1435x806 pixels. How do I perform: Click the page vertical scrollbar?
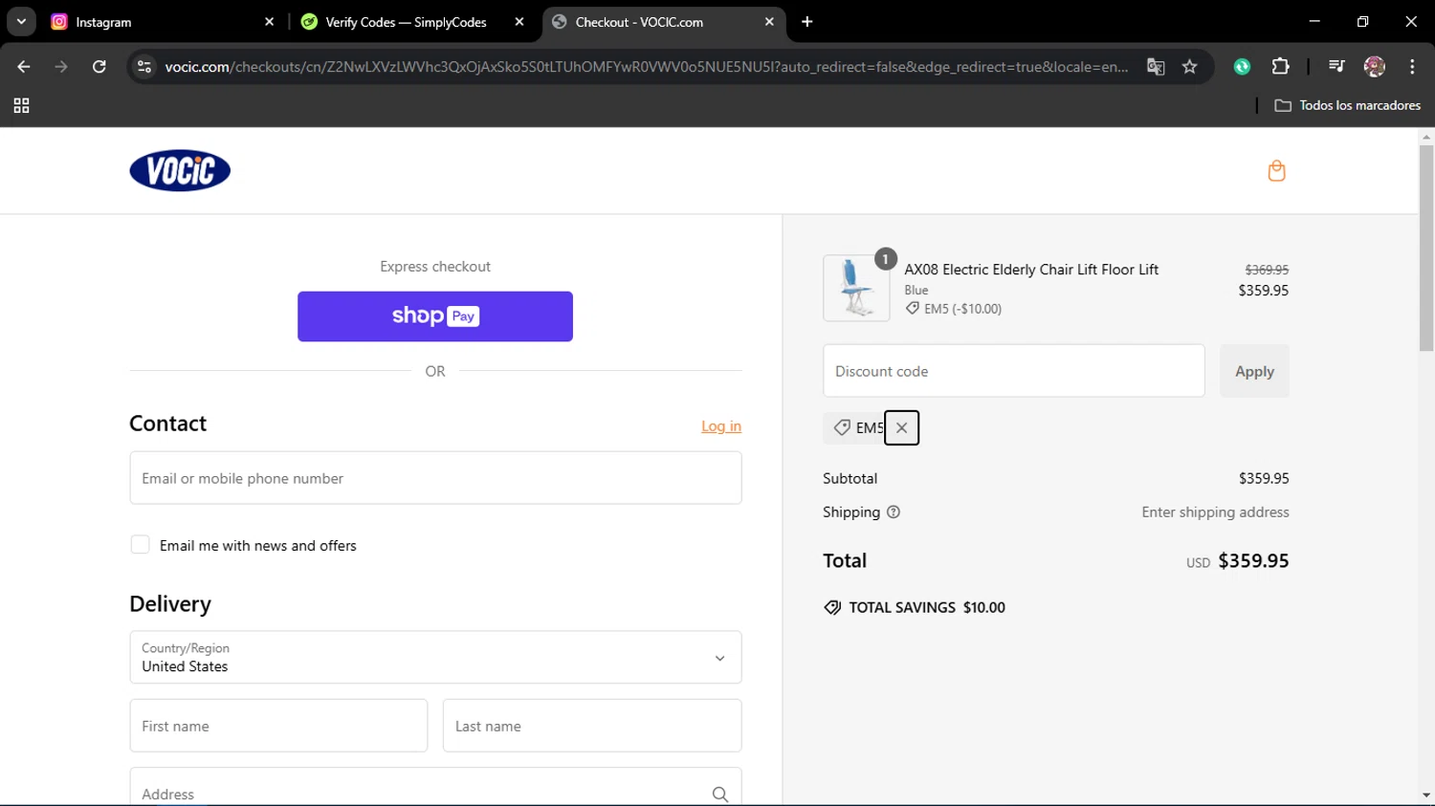1426,249
